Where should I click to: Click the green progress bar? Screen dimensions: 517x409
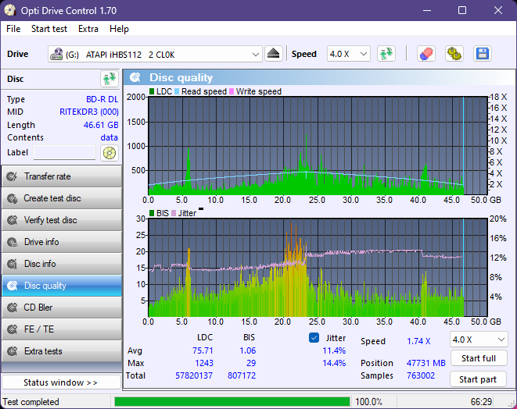[232, 402]
